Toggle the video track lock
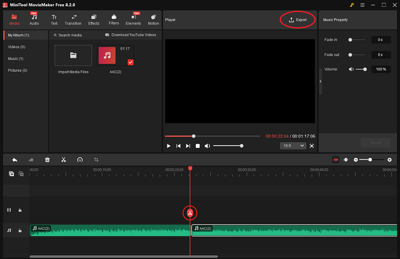Viewport: 400px width, 259px height. pyautogui.click(x=20, y=210)
